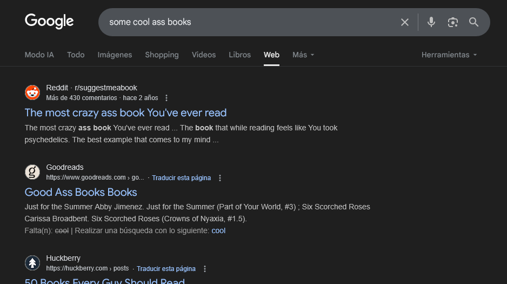507x284 pixels.
Task: Open Google Lens image search
Action: pos(452,22)
